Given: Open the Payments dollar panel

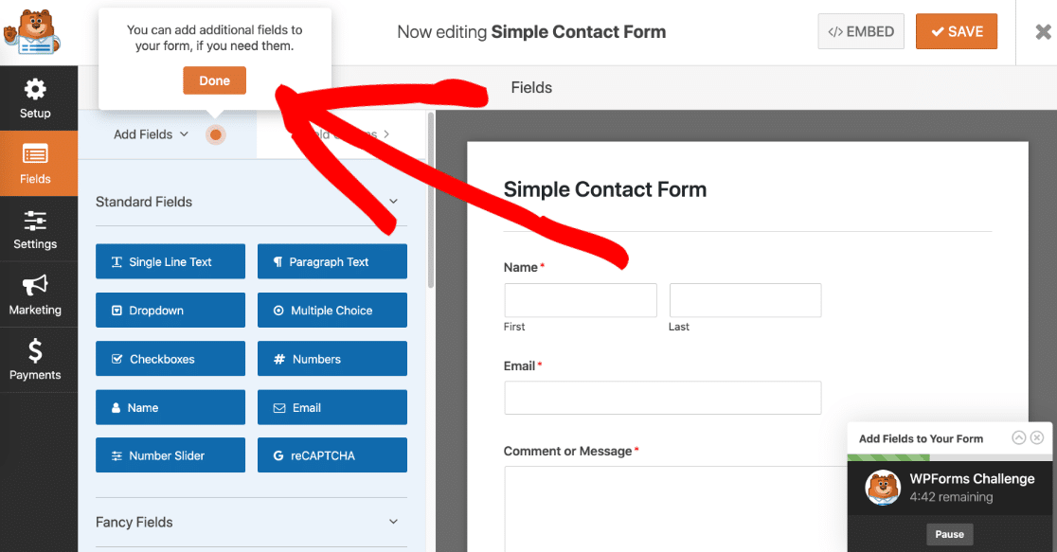Looking at the screenshot, I should coord(35,360).
